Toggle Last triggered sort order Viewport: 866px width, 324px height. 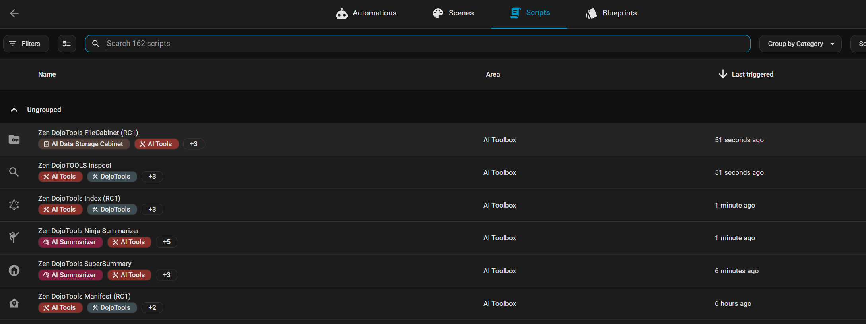753,74
